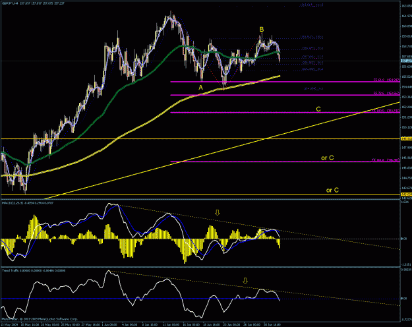This screenshot has height=327, width=412.
Task: Click the 0.00 level label of MACD panel
Action: tap(404, 239)
